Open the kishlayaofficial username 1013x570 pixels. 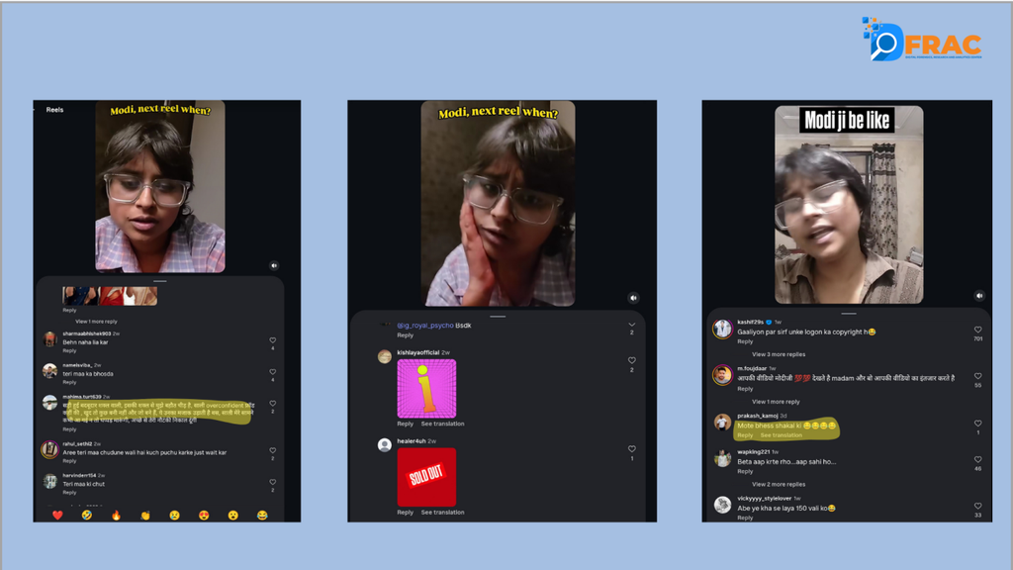[418, 352]
